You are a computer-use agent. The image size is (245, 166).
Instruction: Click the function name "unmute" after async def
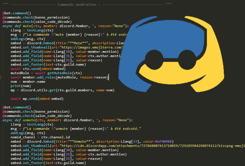tap(29, 120)
